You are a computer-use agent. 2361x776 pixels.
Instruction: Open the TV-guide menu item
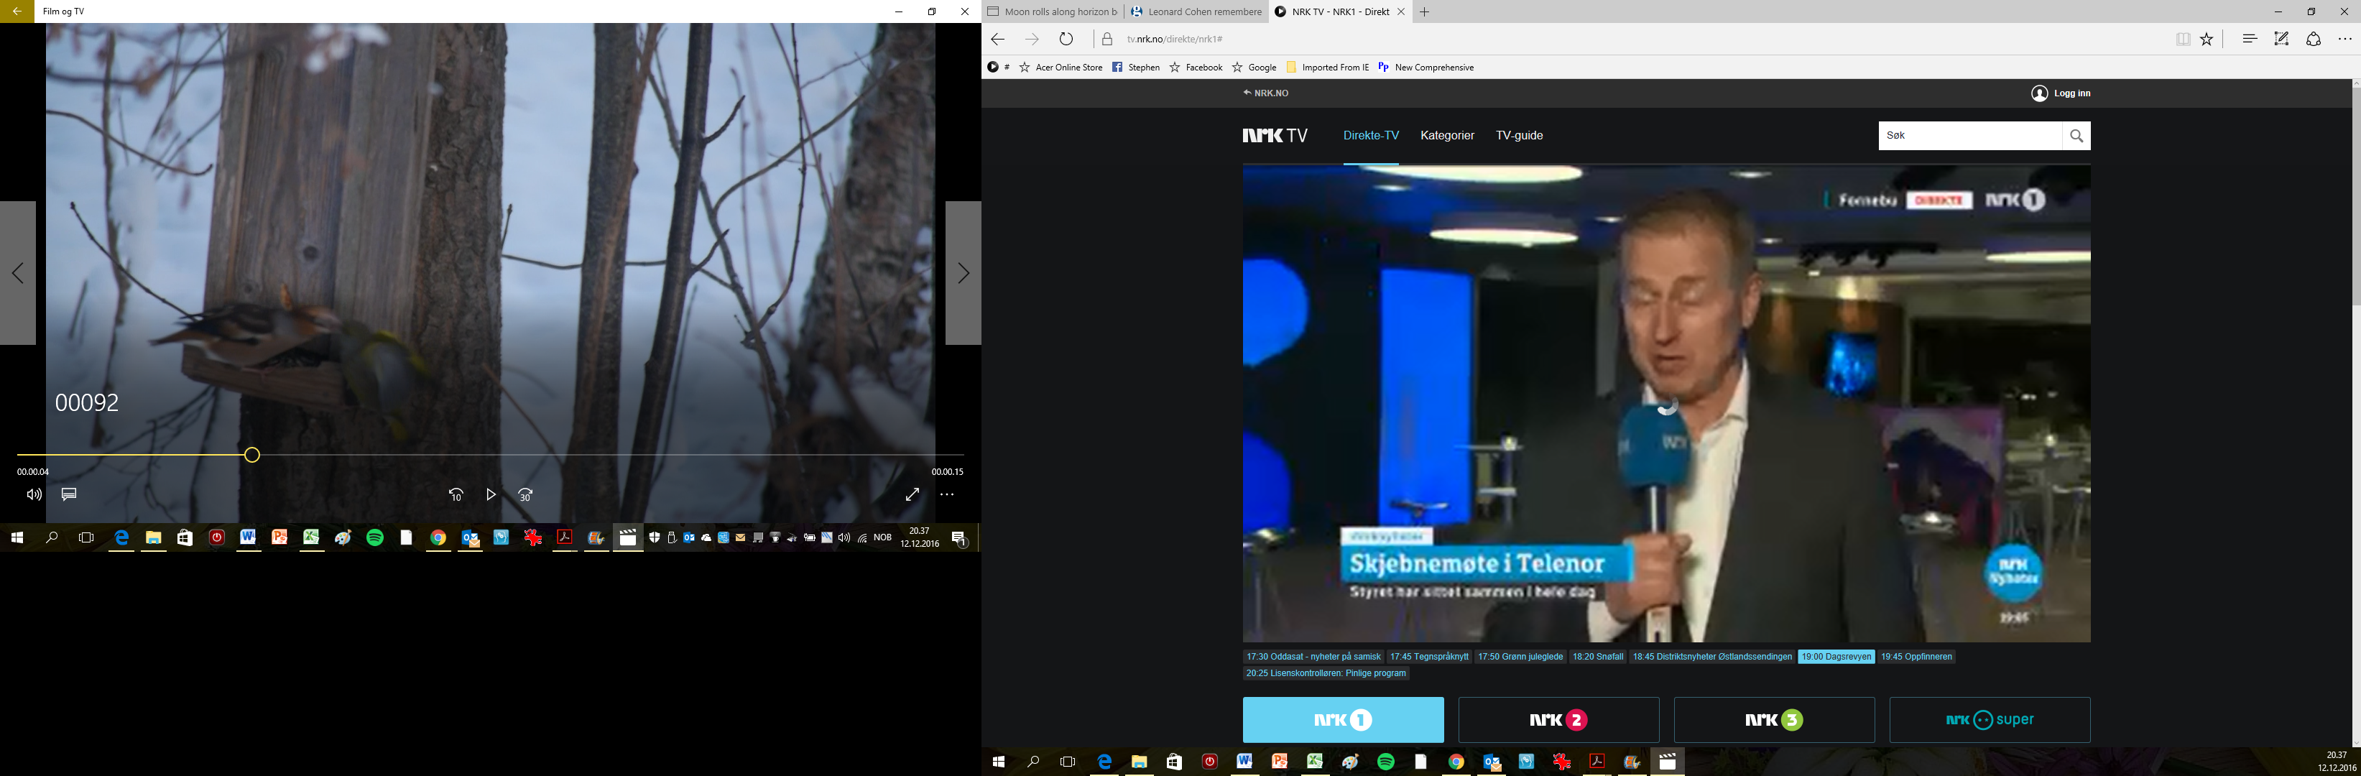click(1519, 136)
